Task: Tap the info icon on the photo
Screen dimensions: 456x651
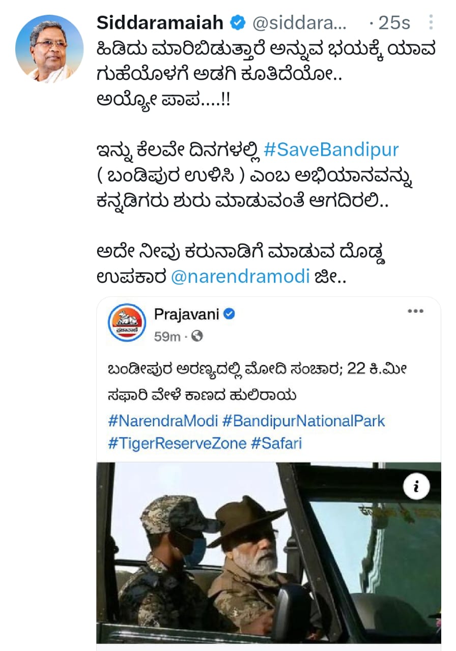Action: (x=416, y=488)
